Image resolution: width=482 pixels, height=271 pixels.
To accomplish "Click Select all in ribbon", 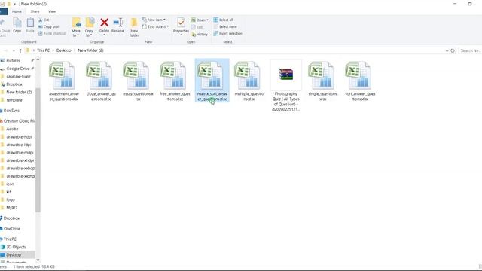I will click(223, 20).
